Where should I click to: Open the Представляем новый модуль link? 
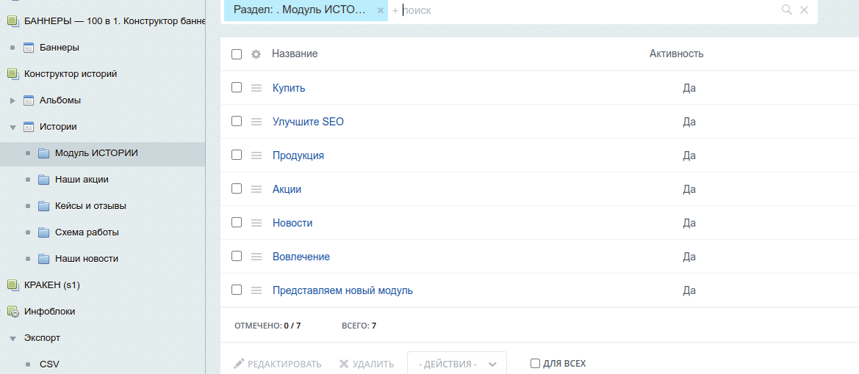[343, 290]
